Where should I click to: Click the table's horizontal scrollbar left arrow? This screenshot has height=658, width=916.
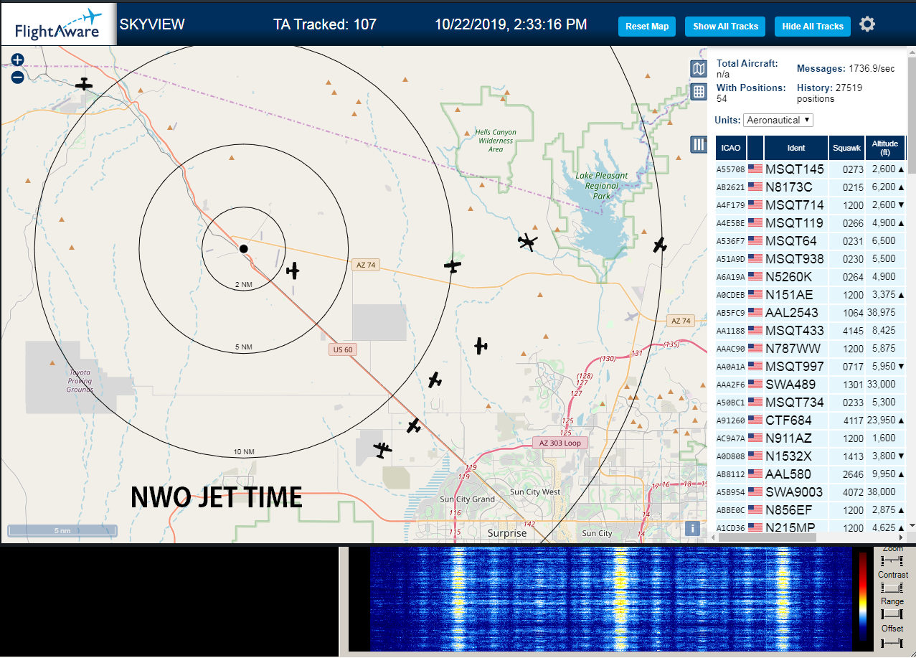[713, 537]
